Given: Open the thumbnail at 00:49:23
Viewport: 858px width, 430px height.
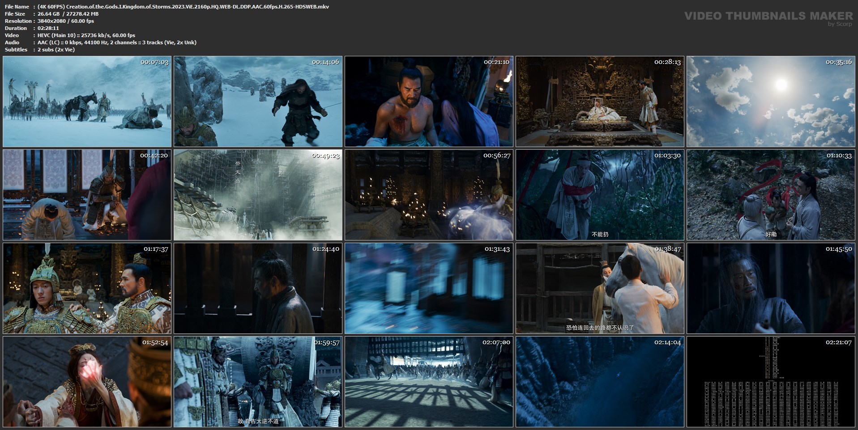Looking at the screenshot, I should pos(258,195).
